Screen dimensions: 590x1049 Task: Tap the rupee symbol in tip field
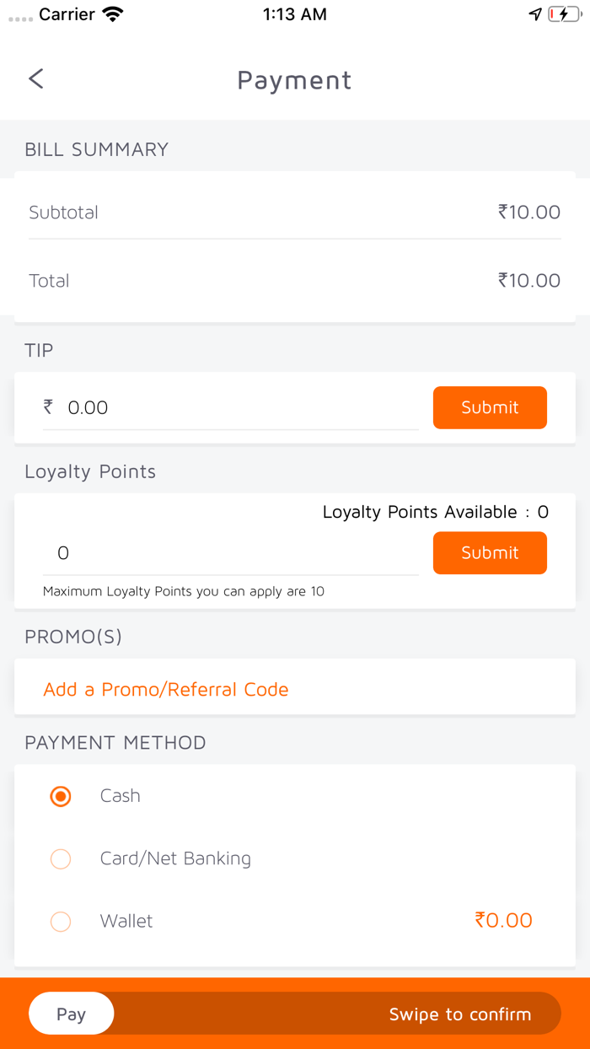(48, 407)
